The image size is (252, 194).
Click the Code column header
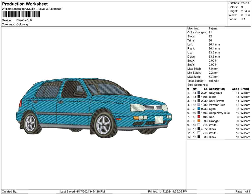coord(235,89)
